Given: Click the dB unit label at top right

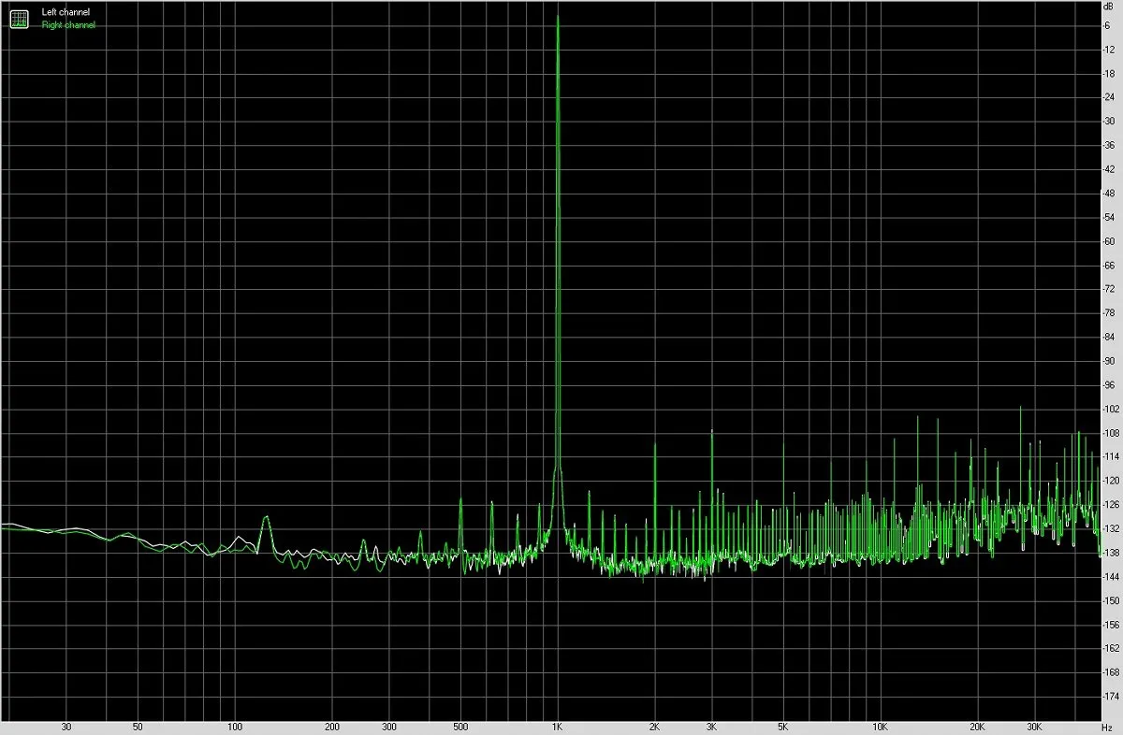Looking at the screenshot, I should pos(1108,7).
